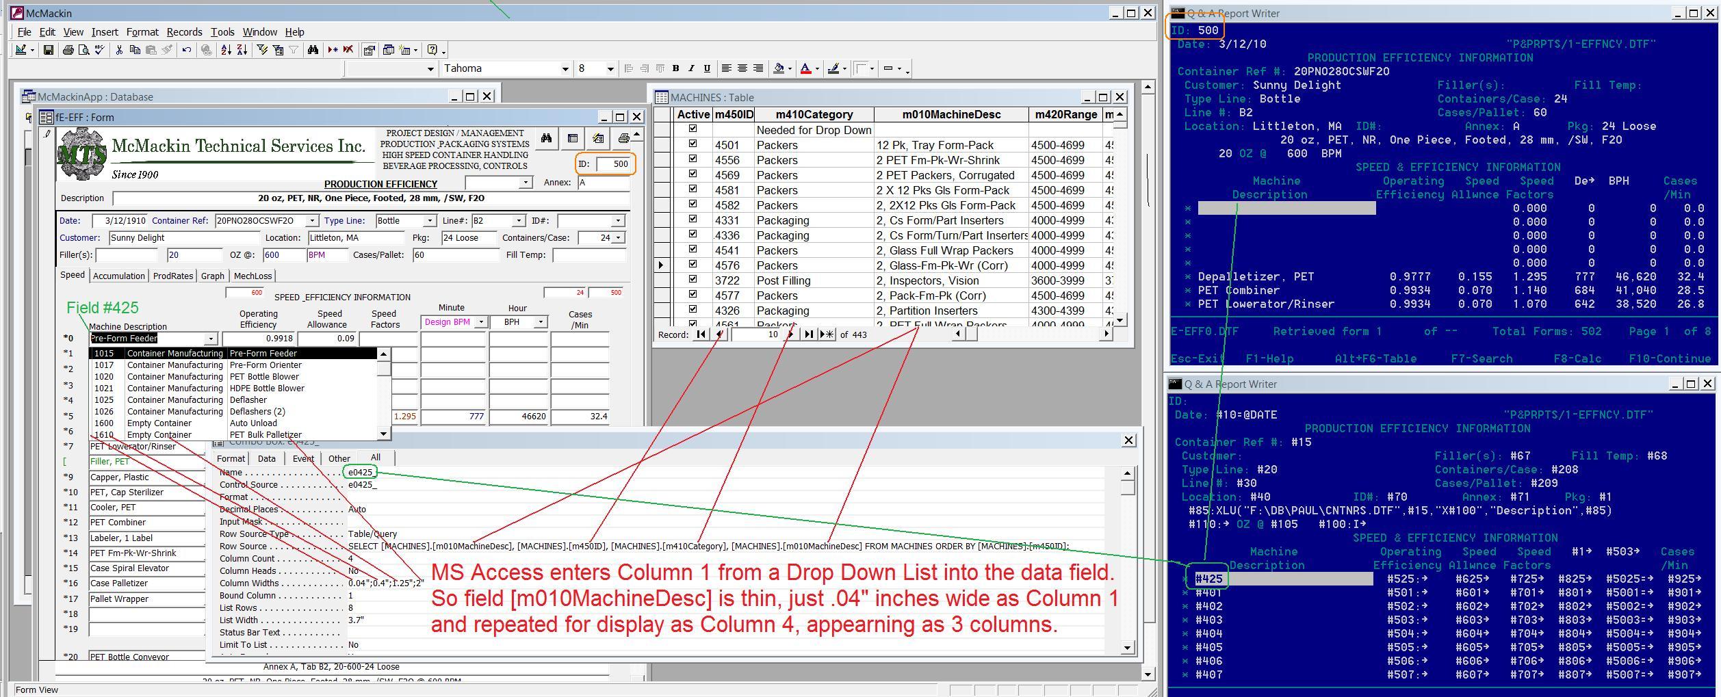Open the font name dropdown showing Tahoma

565,68
